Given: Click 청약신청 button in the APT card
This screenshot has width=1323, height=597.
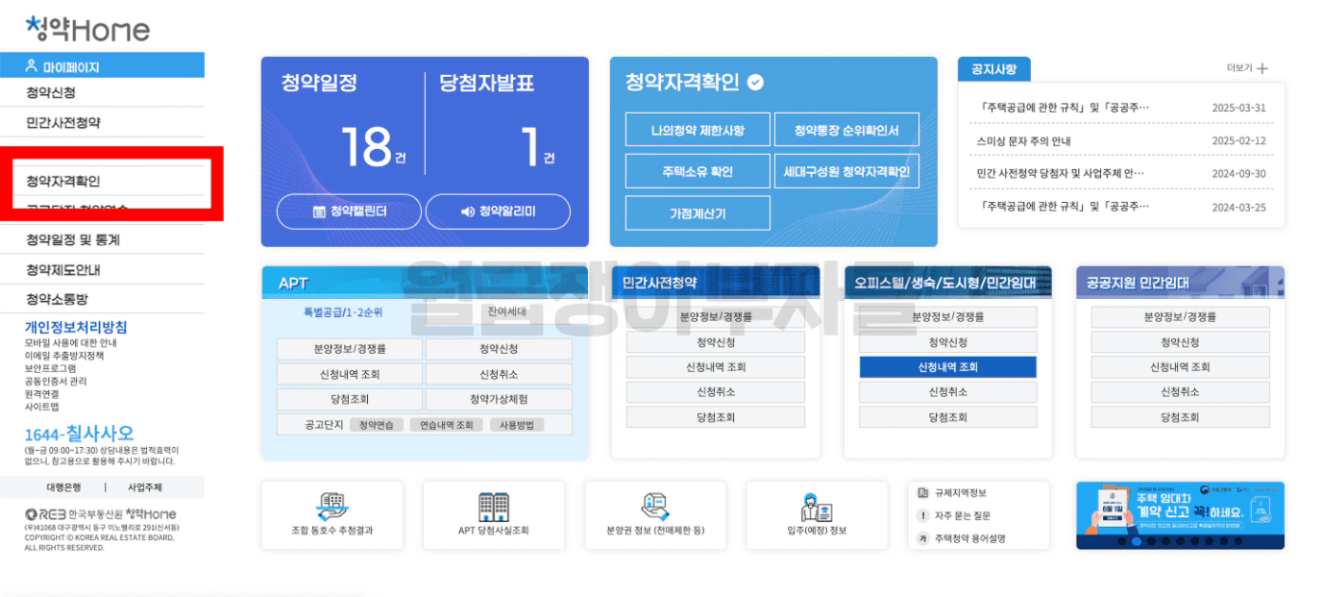Looking at the screenshot, I should [x=499, y=349].
